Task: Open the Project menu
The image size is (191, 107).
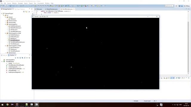Action: pyautogui.click(x=31, y=3)
